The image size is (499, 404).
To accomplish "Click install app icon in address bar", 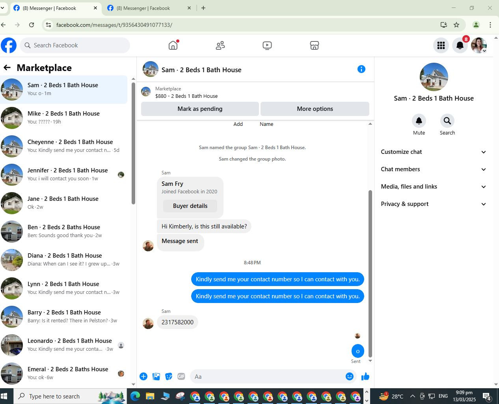I will click(444, 25).
